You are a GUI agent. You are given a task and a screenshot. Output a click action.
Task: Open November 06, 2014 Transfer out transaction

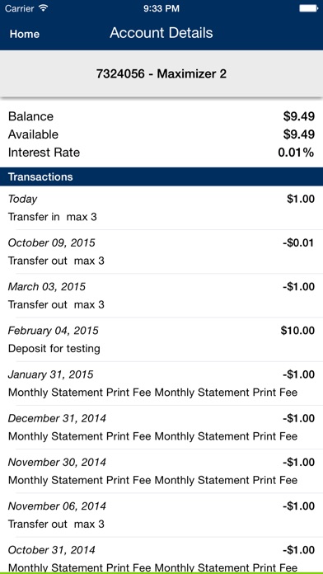161,515
